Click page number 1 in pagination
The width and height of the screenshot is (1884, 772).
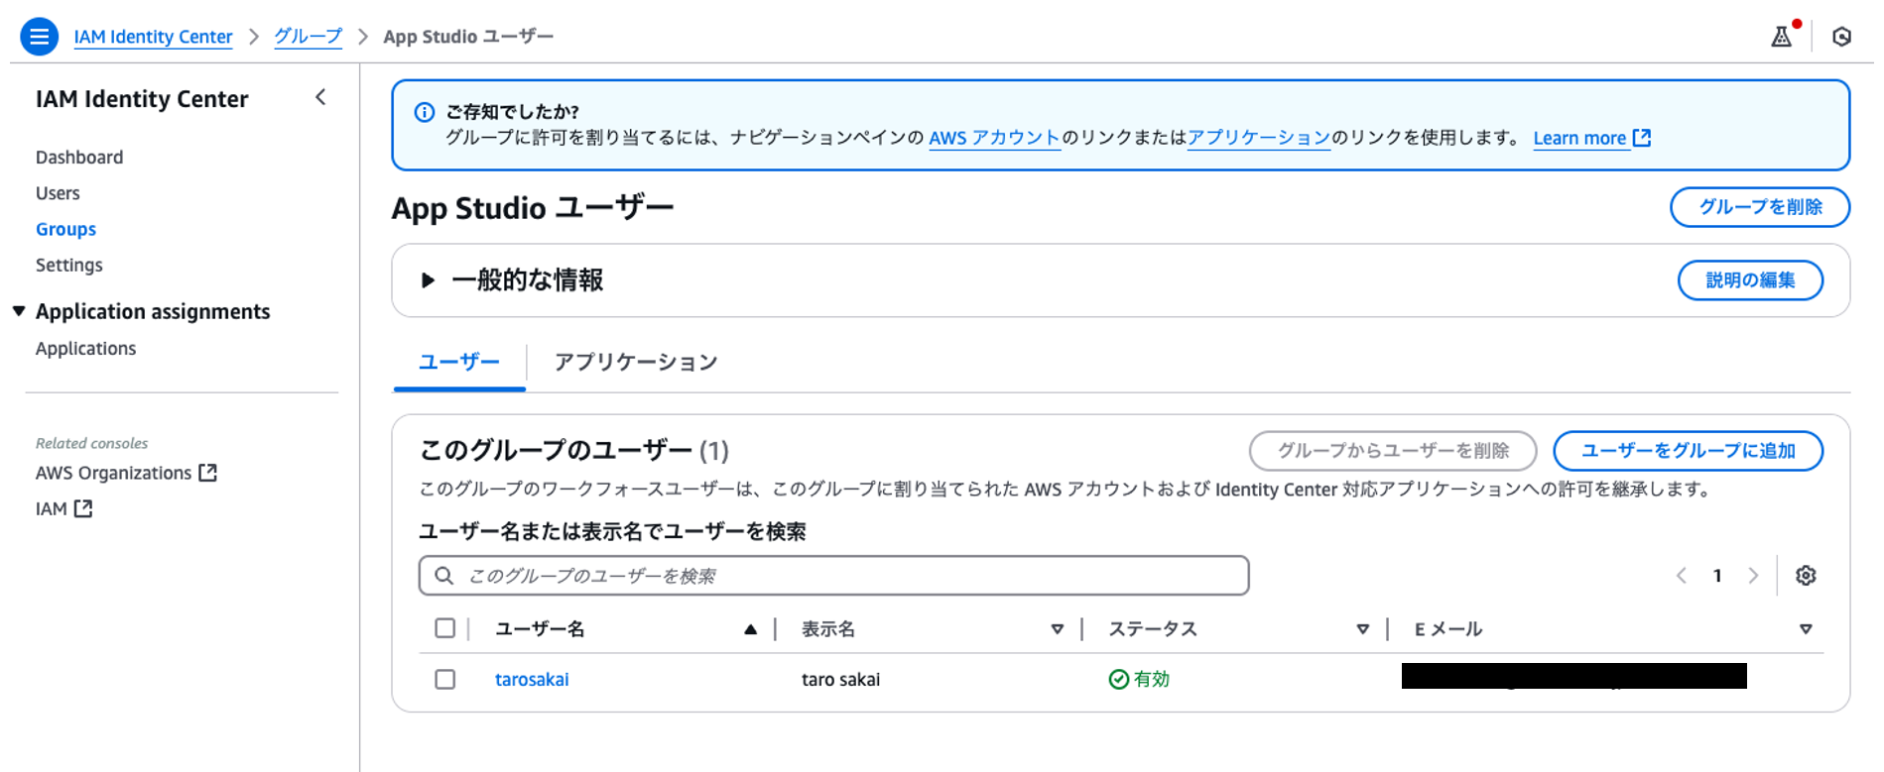1717,576
